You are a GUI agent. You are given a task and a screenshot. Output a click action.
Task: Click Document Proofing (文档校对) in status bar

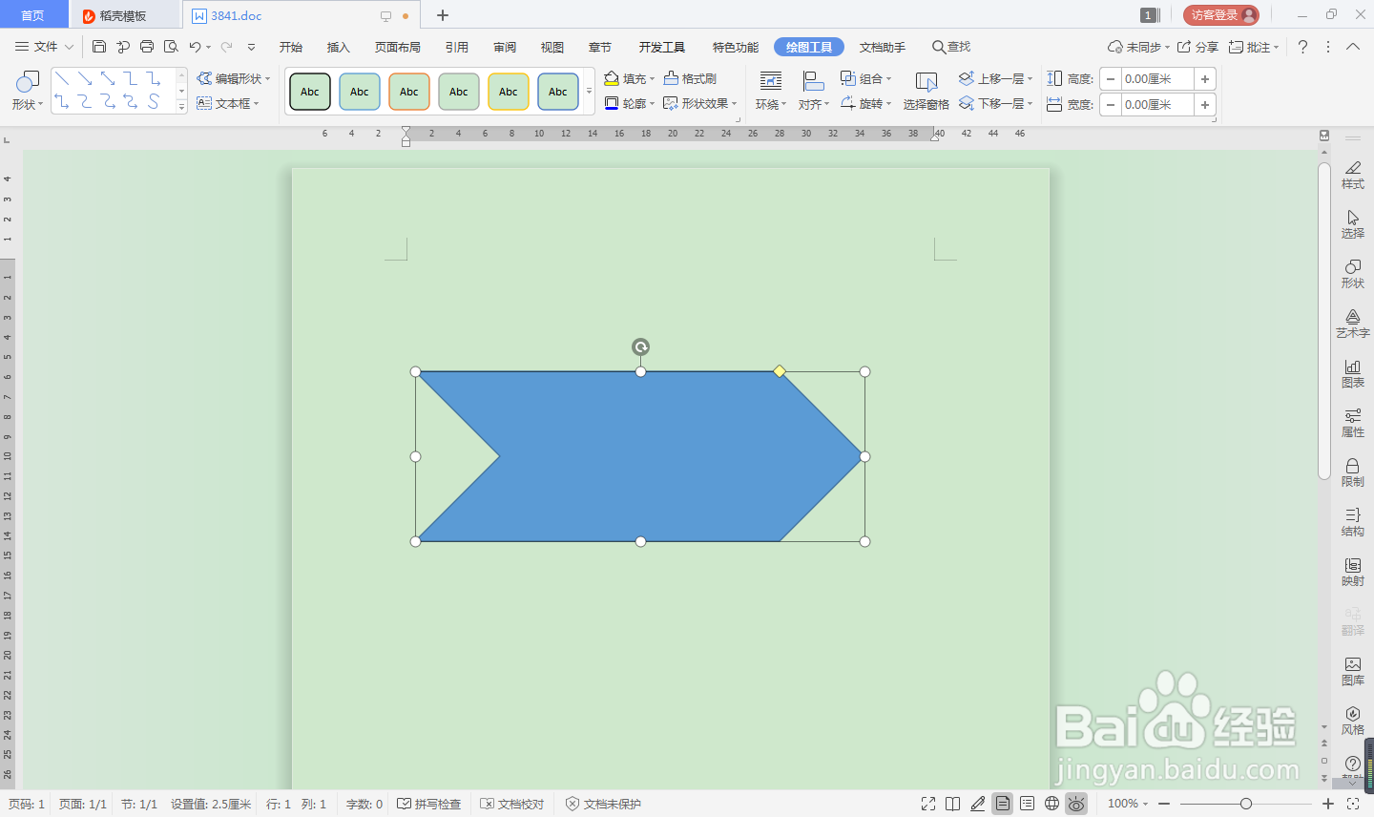(512, 805)
